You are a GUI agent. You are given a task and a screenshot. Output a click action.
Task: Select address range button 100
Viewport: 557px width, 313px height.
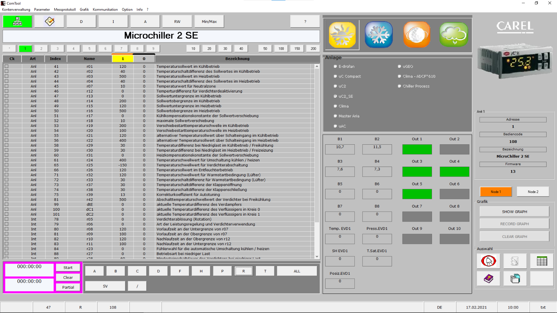[x=281, y=49]
